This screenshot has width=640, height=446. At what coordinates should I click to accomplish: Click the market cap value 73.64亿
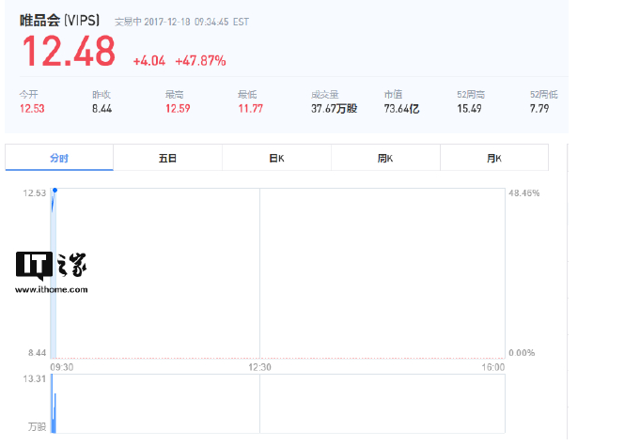[401, 108]
